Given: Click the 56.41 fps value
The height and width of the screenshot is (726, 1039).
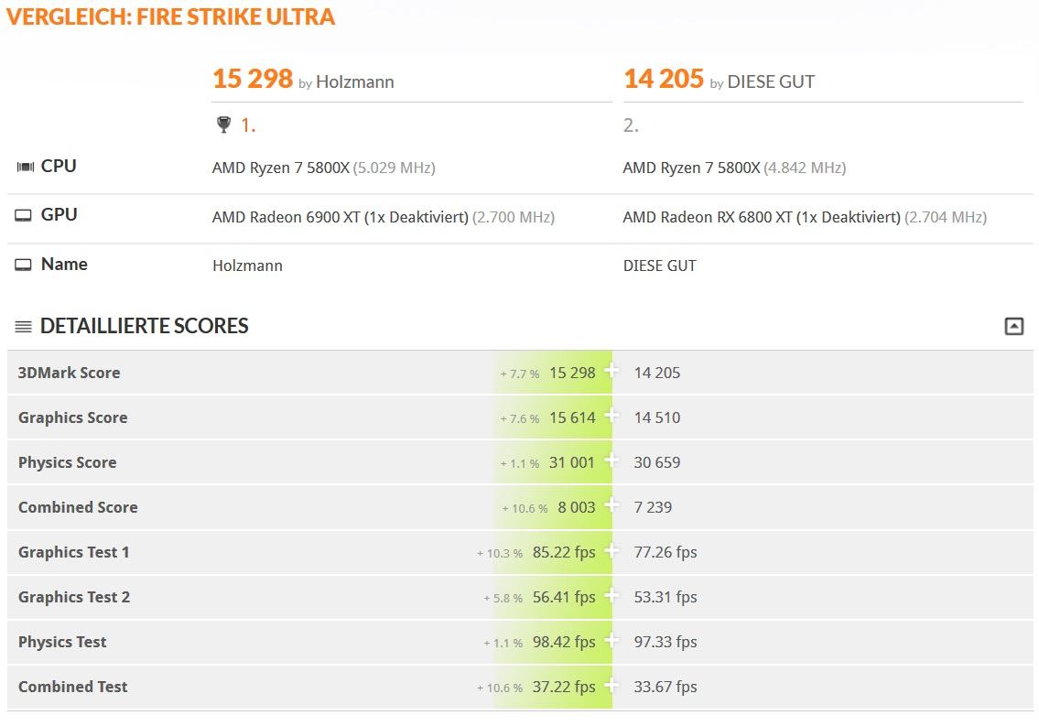Looking at the screenshot, I should pos(564,597).
